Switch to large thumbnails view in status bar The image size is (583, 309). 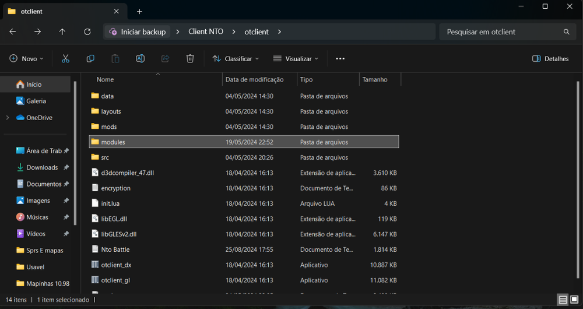[x=575, y=300]
